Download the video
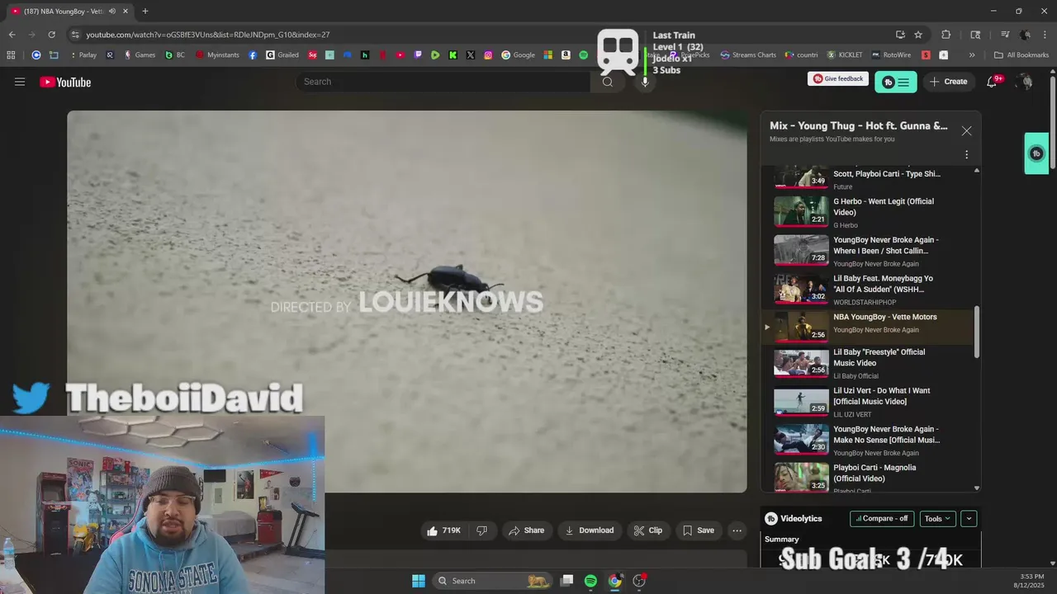Image resolution: width=1057 pixels, height=594 pixels. (x=589, y=530)
